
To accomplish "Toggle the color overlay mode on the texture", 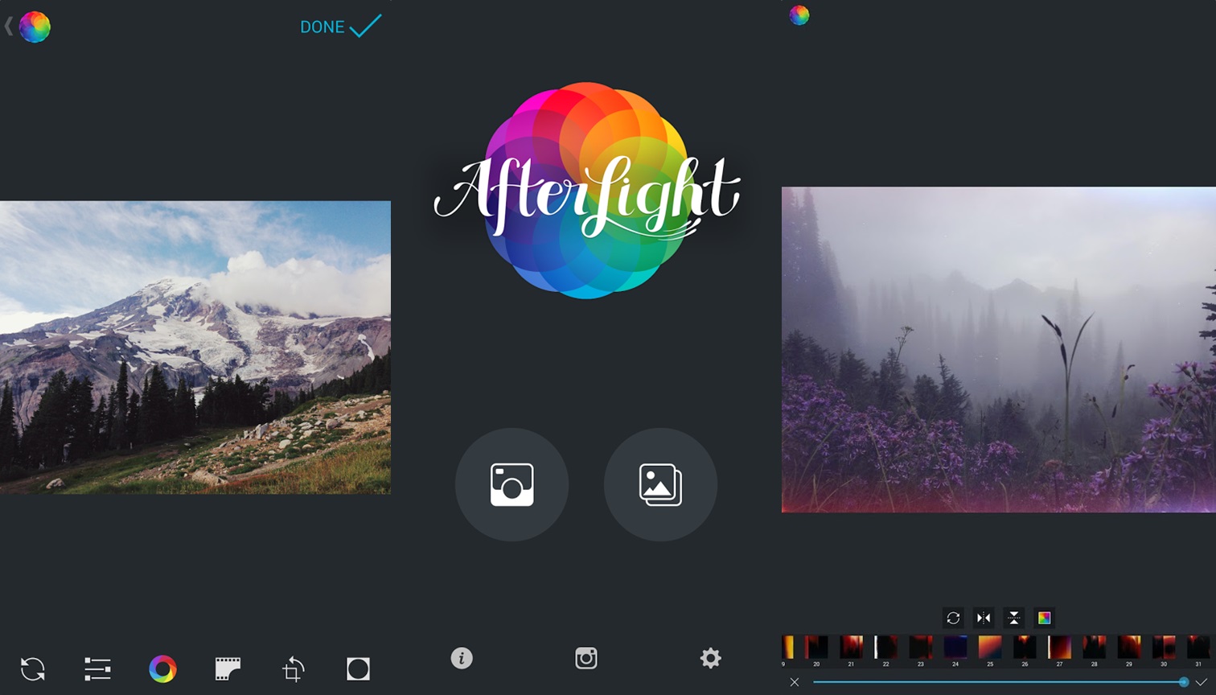I will [x=1042, y=618].
